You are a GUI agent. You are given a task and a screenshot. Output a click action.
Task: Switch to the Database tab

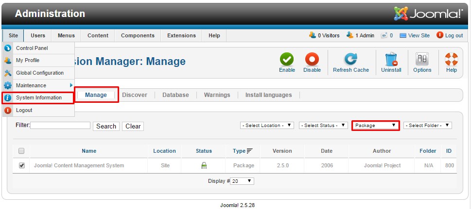pyautogui.click(x=176, y=95)
